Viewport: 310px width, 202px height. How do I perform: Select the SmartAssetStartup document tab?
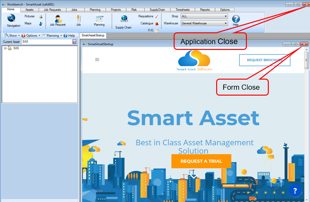click(x=93, y=35)
